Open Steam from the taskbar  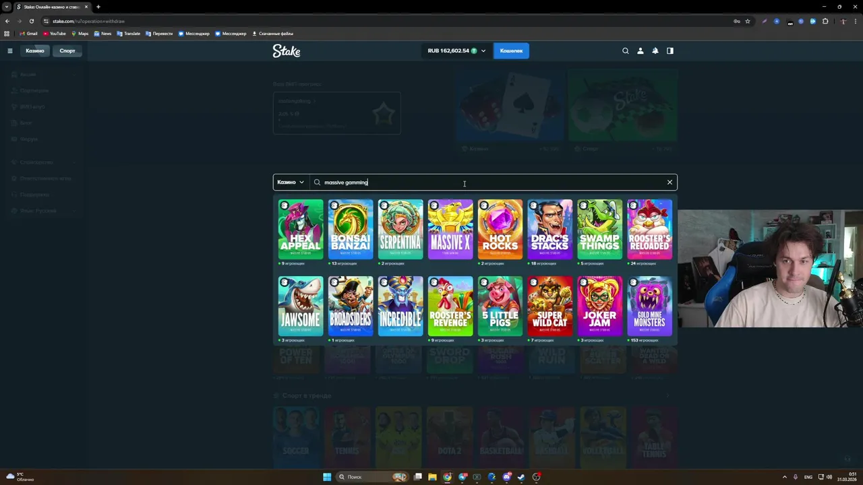coord(521,477)
